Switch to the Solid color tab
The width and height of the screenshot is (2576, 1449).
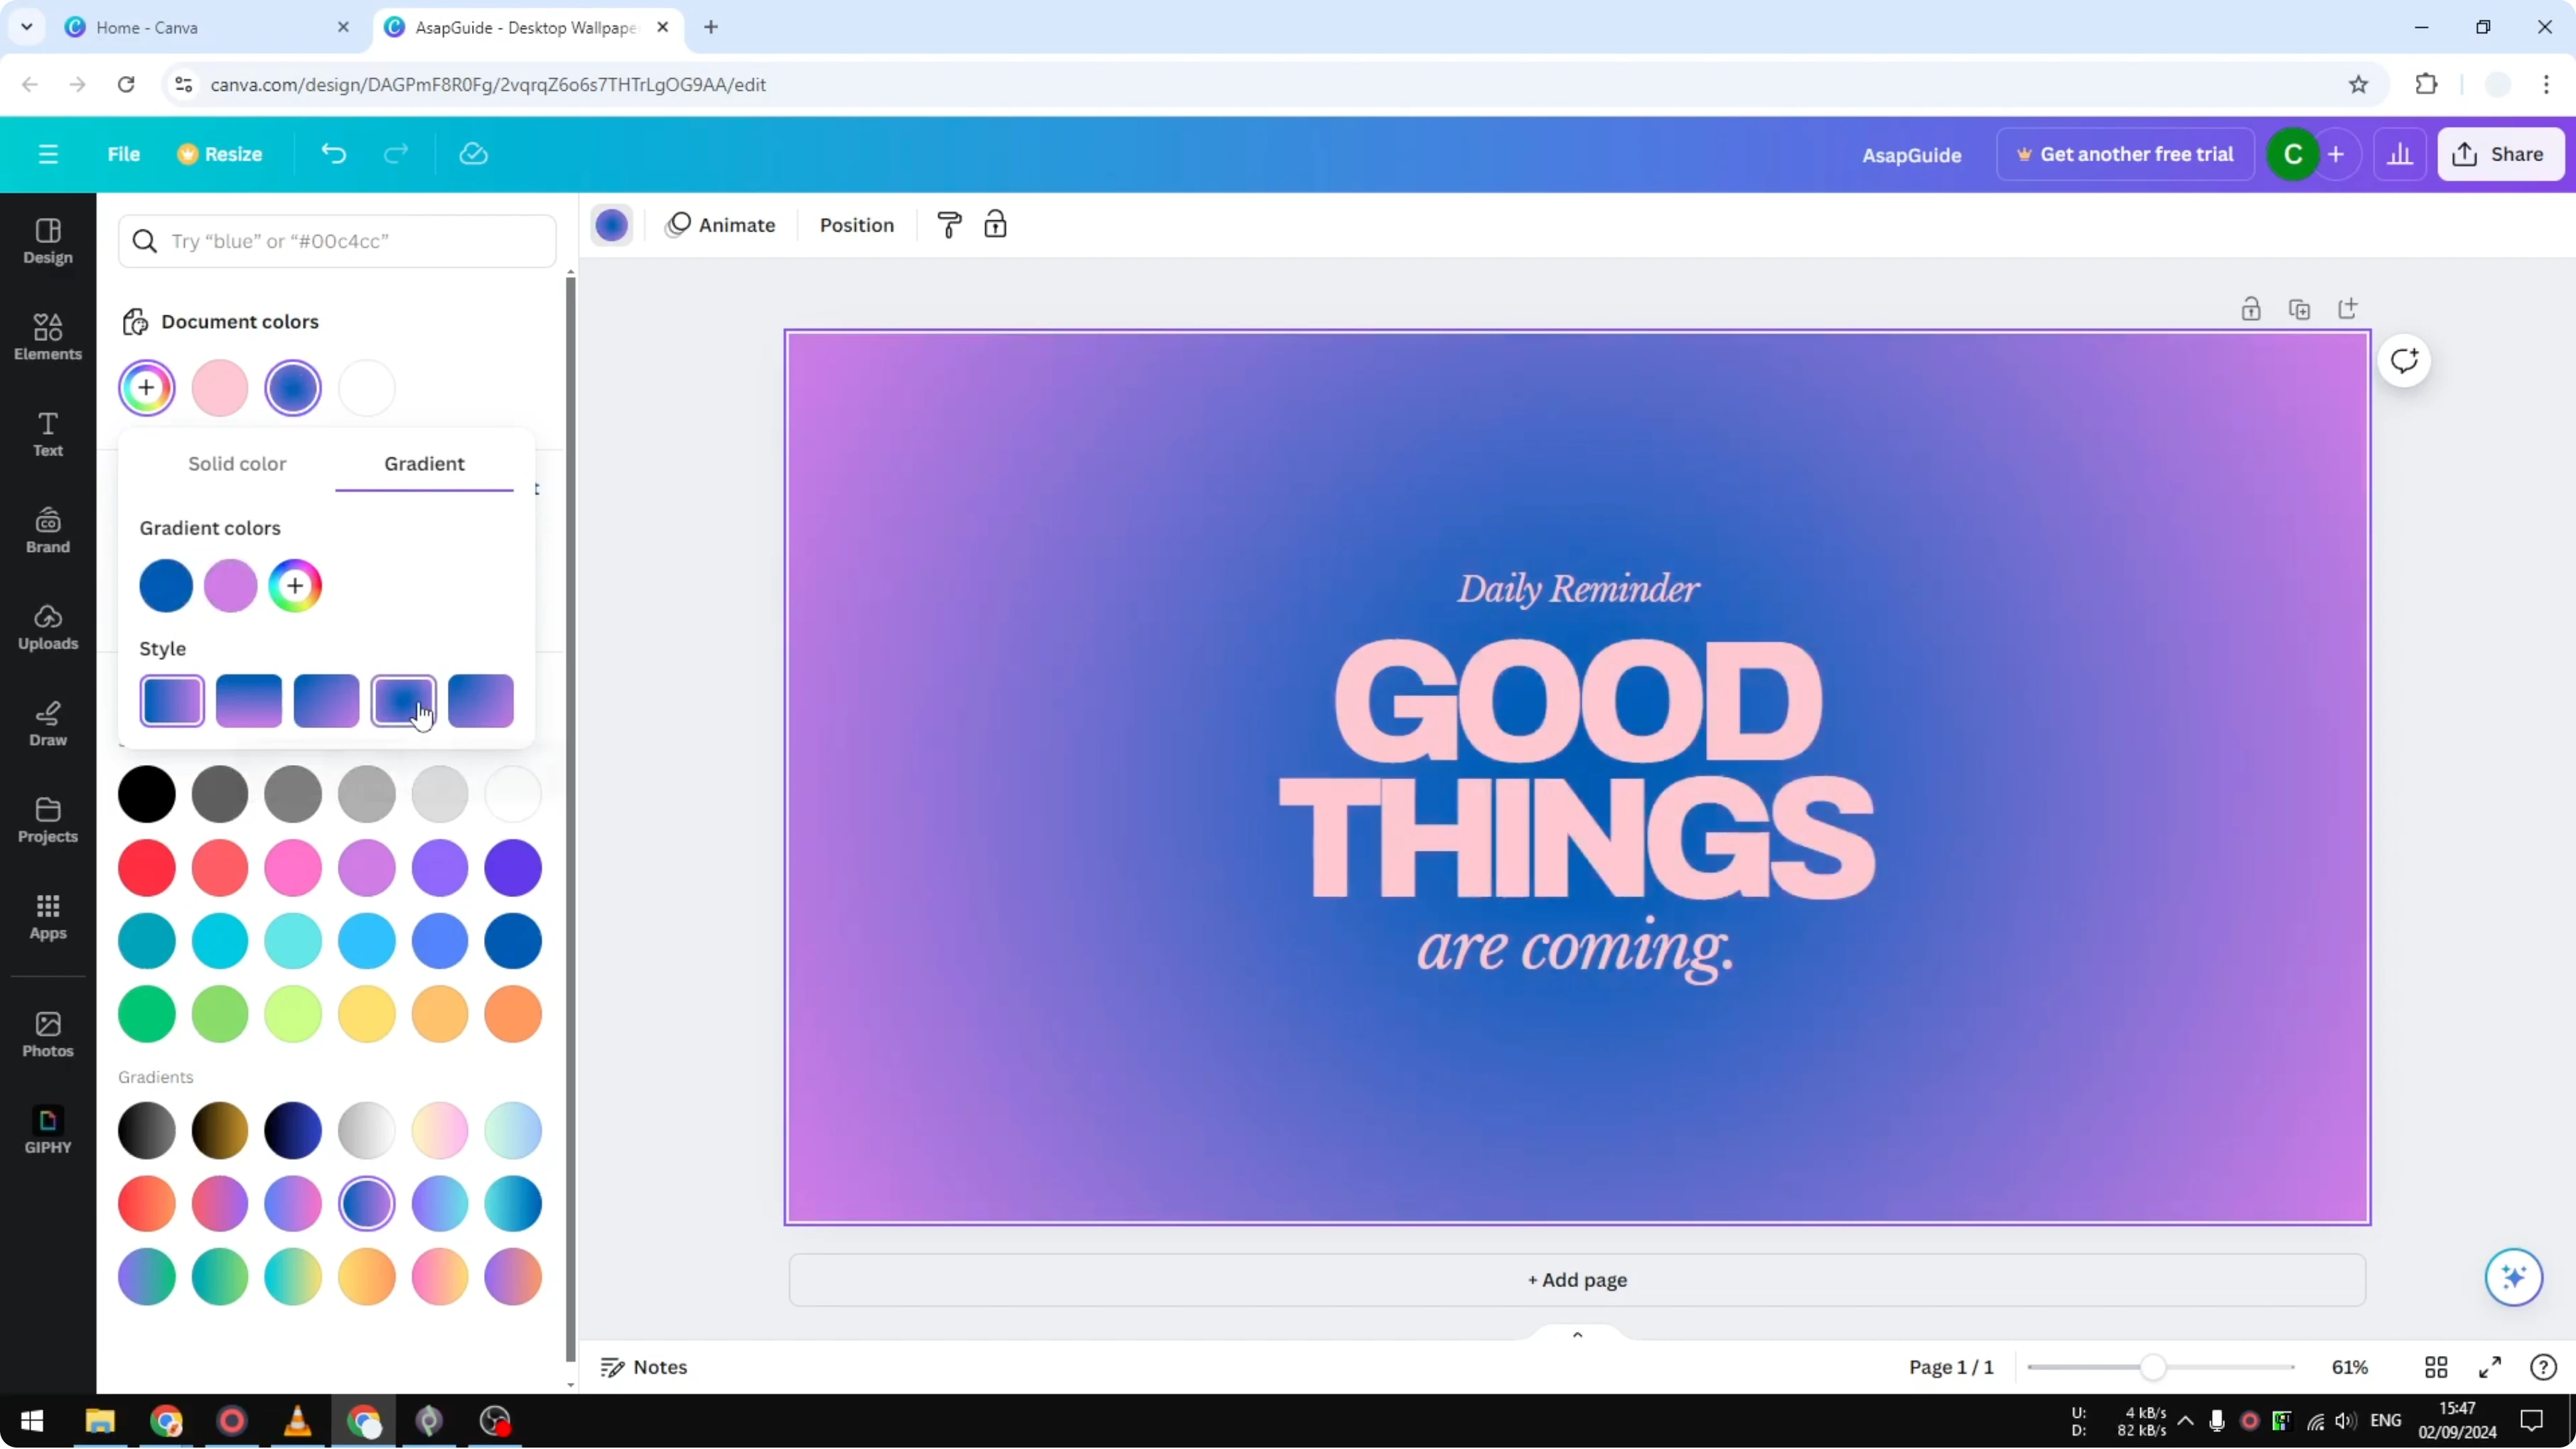pos(237,464)
